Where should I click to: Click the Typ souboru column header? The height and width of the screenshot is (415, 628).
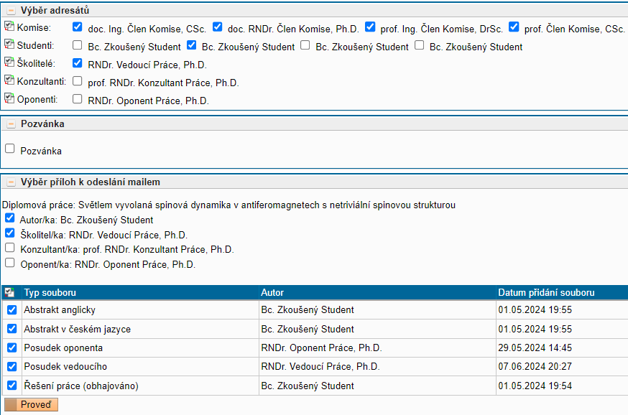[50, 293]
